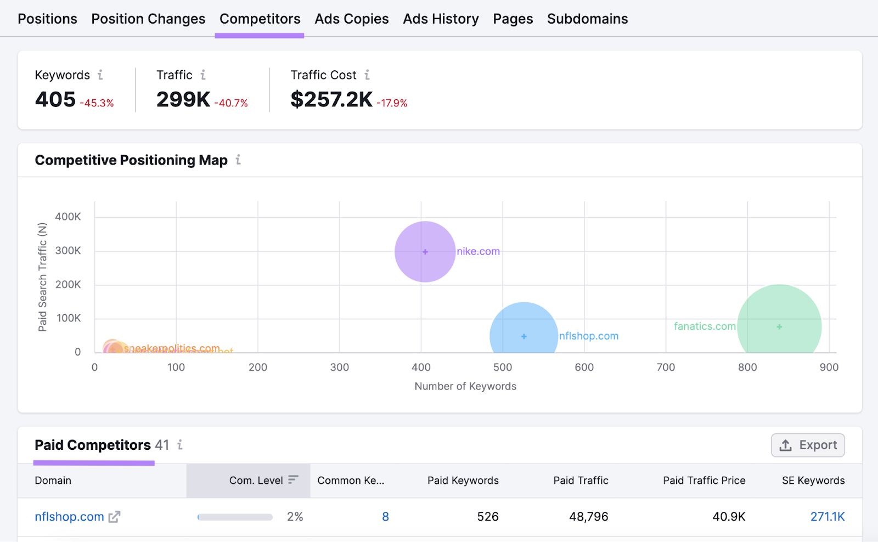Click the Export button
The width and height of the screenshot is (878, 542).
808,445
